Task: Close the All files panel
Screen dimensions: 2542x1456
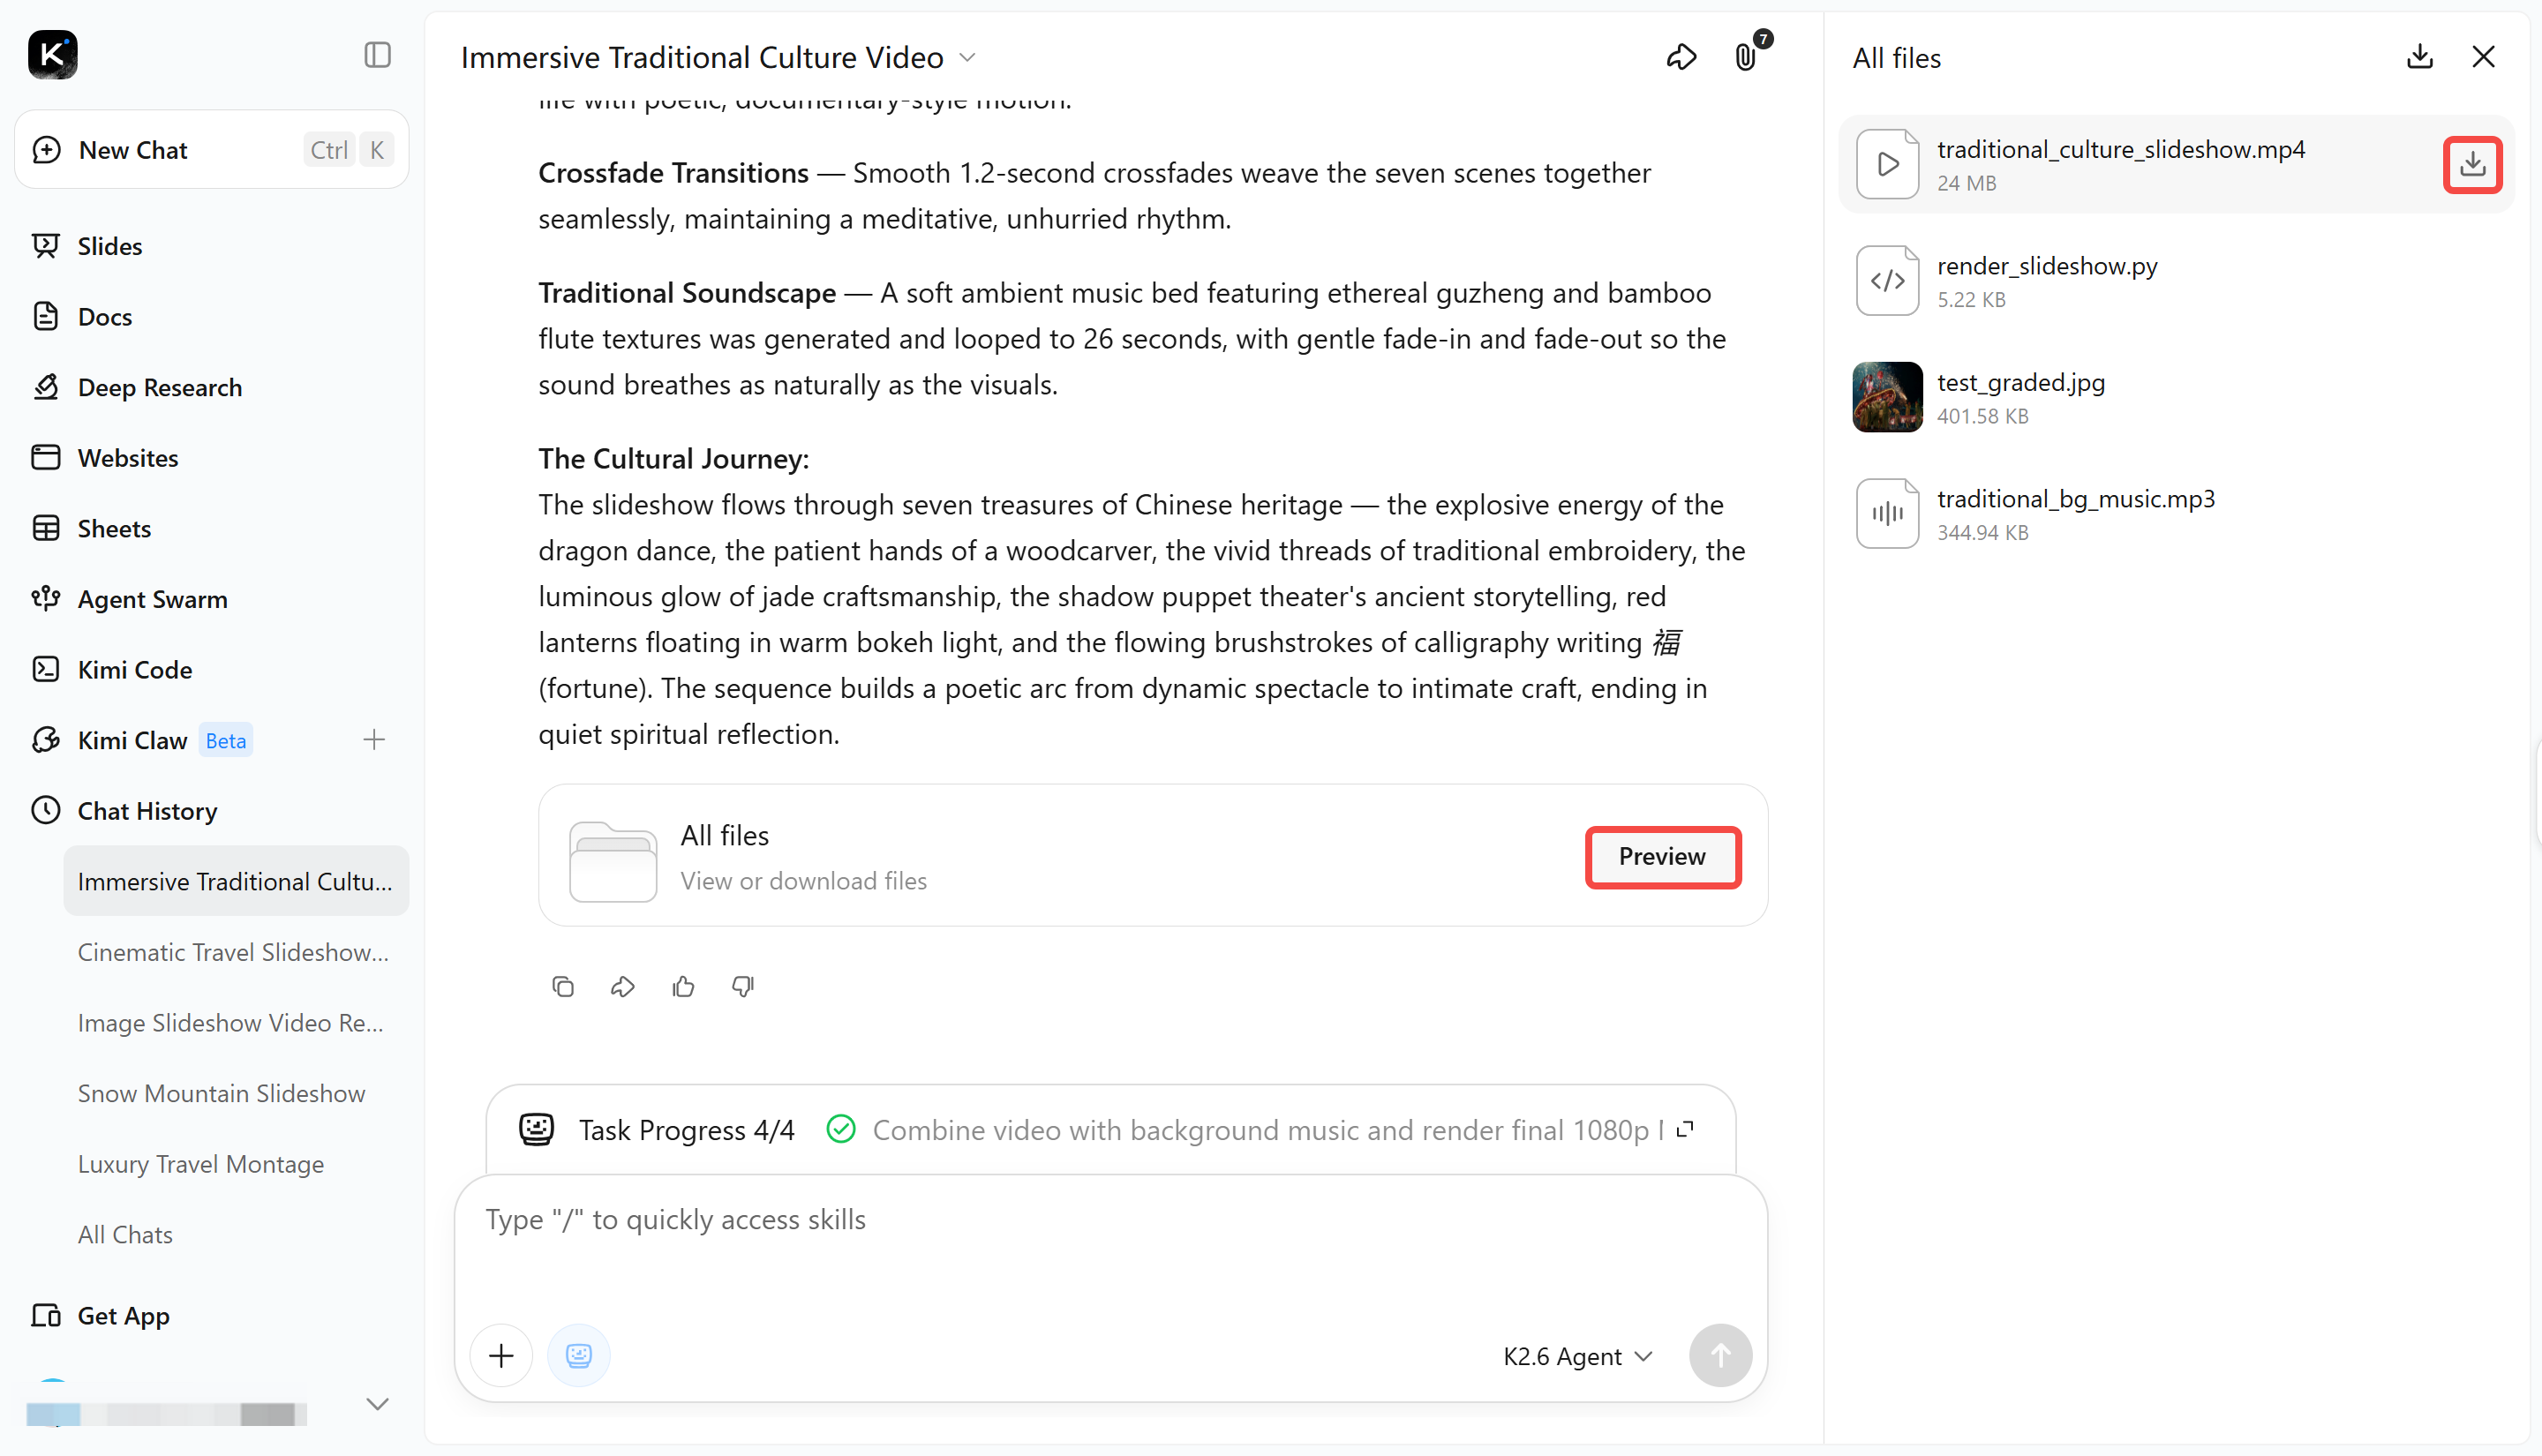Action: pos(2483,57)
